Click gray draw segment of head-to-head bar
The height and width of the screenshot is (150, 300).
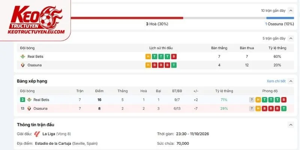pyautogui.click(x=225, y=18)
